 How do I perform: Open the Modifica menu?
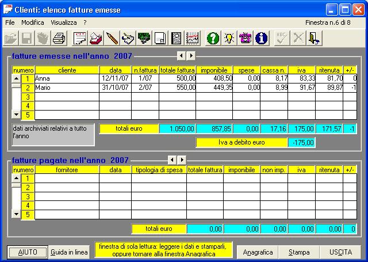coord(33,22)
